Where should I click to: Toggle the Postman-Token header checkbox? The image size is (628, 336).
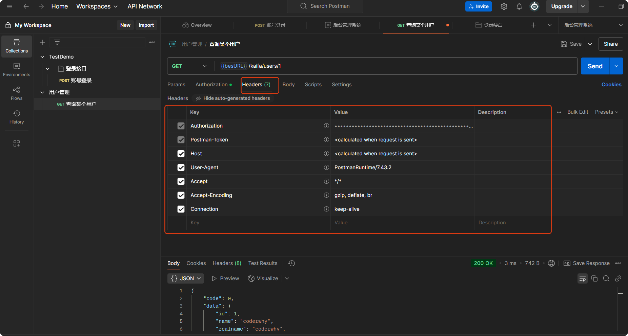click(181, 140)
